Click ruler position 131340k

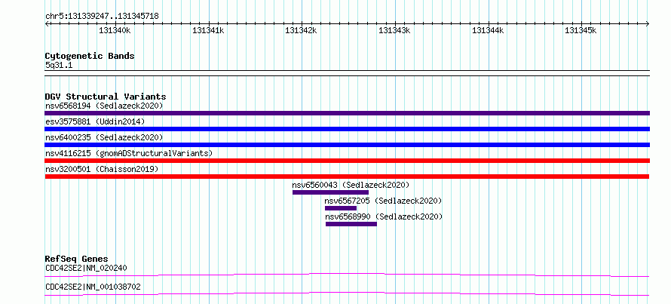pyautogui.click(x=115, y=30)
